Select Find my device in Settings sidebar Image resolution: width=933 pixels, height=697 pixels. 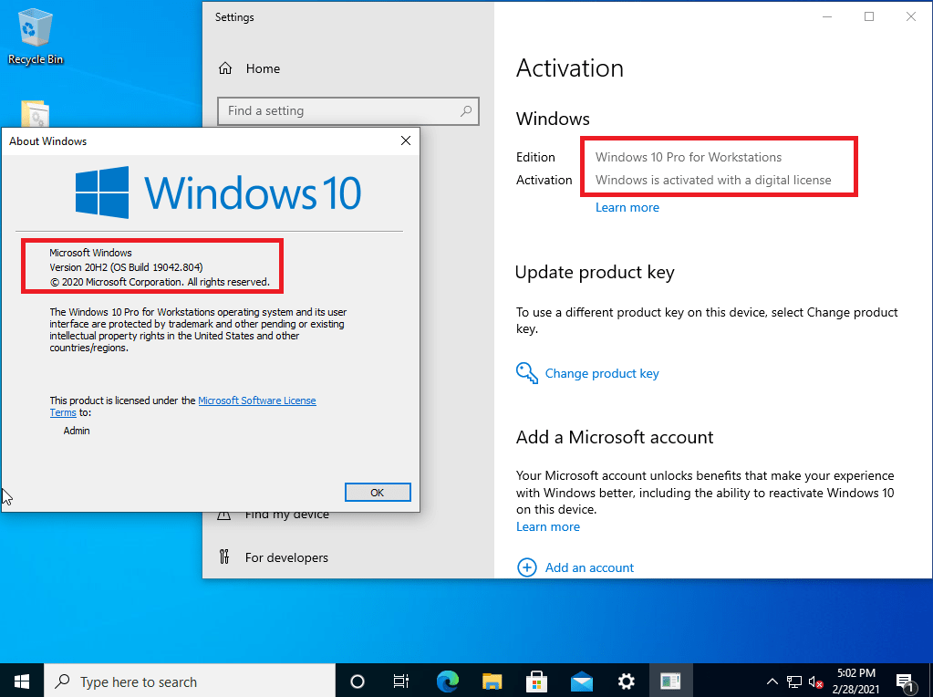[286, 515]
